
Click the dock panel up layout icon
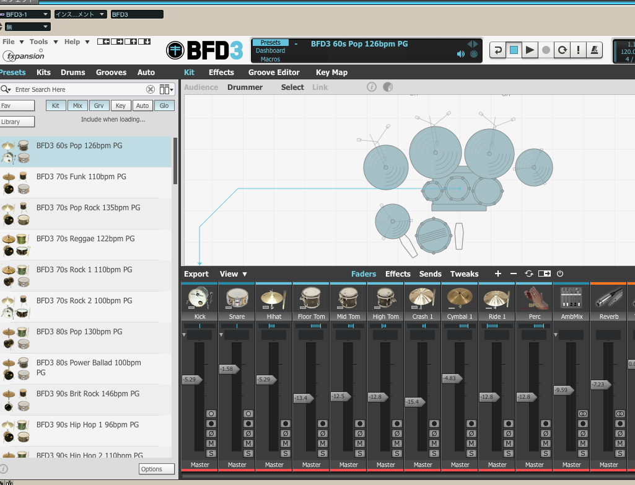pos(131,42)
